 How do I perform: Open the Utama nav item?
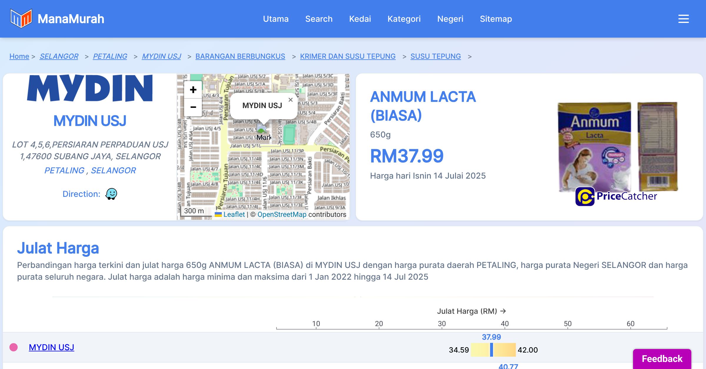[276, 19]
